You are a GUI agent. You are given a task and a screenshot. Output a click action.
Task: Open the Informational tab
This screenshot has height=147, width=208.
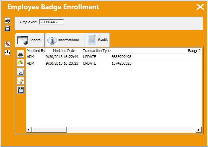(65, 40)
